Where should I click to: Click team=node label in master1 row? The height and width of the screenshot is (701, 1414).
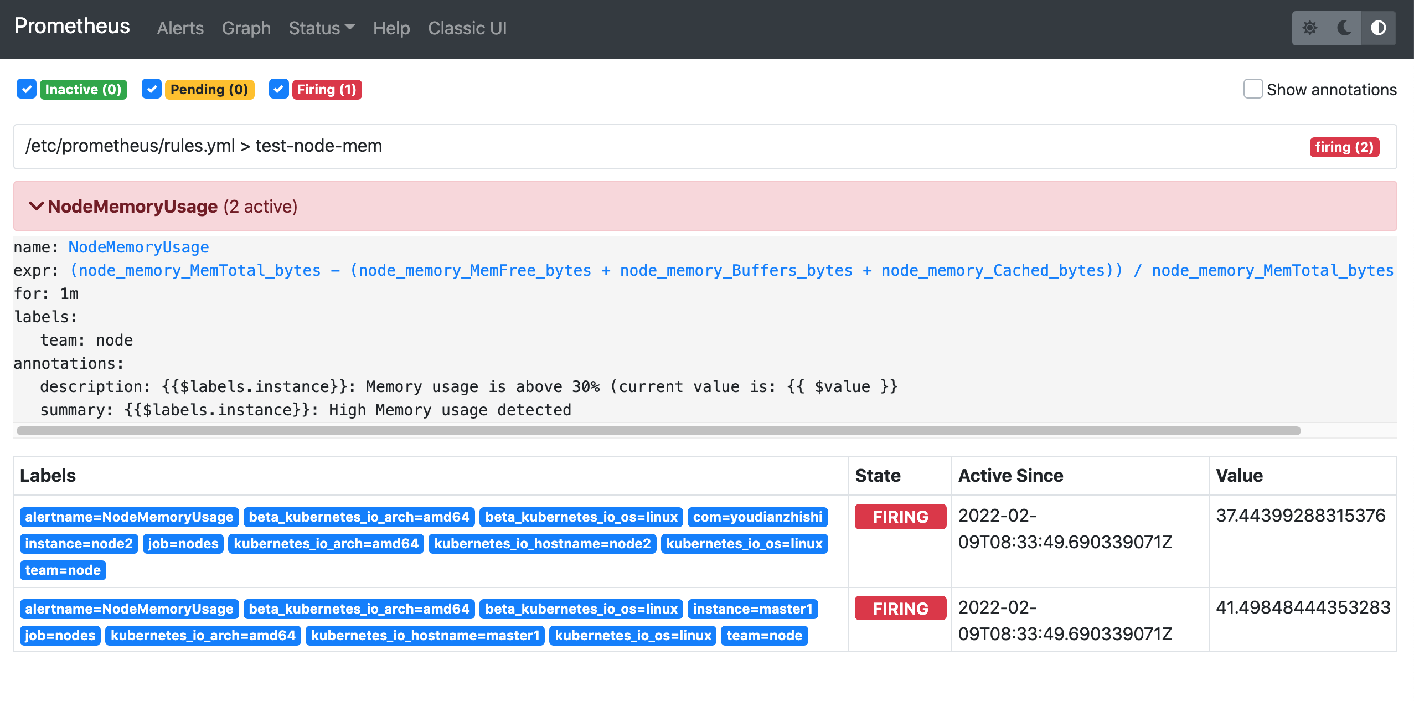click(765, 636)
